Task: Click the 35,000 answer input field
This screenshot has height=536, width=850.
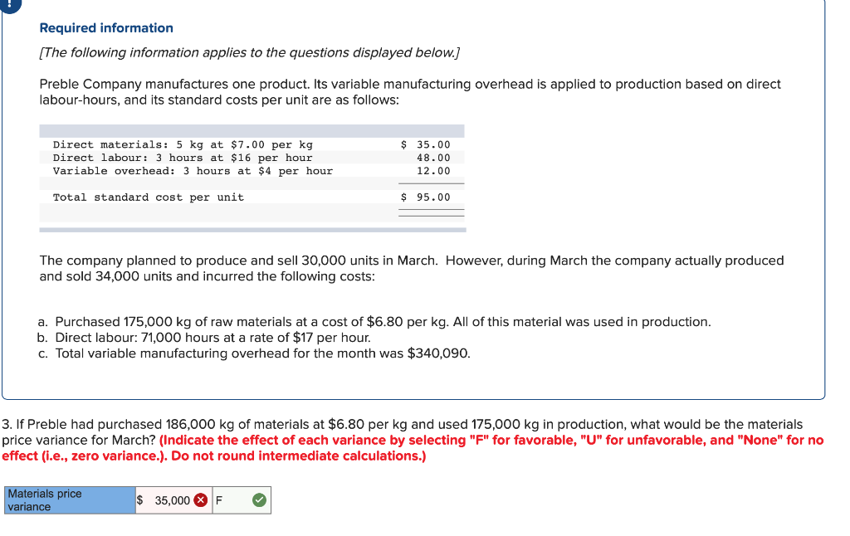Action: click(170, 499)
